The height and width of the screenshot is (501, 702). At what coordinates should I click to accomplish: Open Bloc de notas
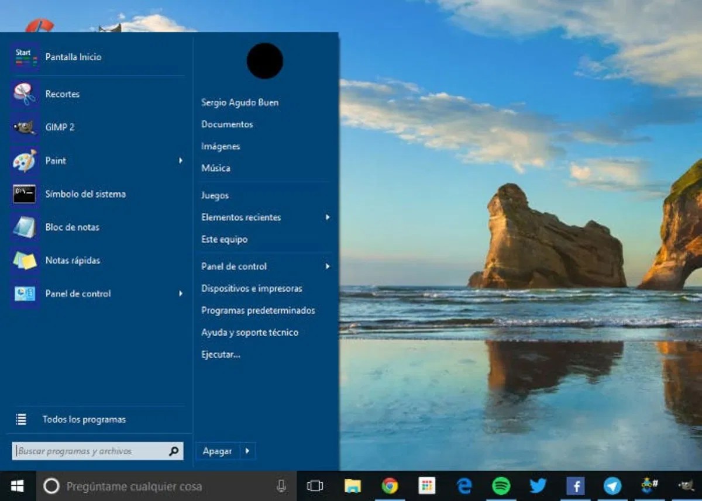point(71,227)
